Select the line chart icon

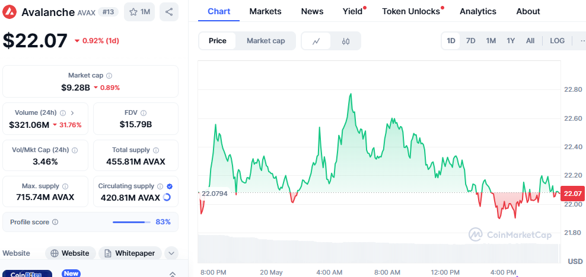(x=316, y=41)
